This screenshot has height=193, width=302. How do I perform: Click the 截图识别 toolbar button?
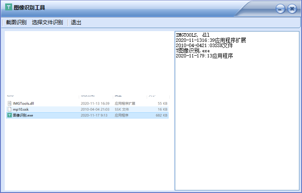[16, 22]
